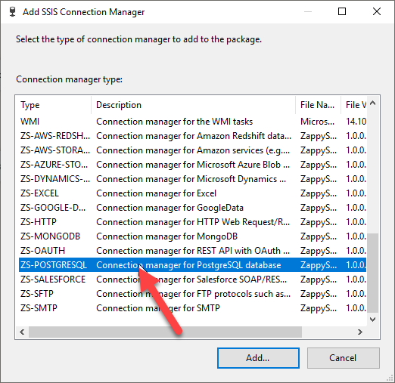This screenshot has width=395, height=383.
Task: Click the vertical scrollbar thumb
Action: [373, 273]
